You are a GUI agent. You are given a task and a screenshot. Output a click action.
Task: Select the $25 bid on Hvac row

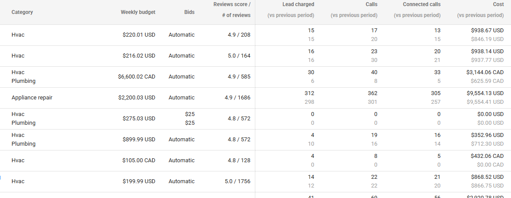(190, 114)
